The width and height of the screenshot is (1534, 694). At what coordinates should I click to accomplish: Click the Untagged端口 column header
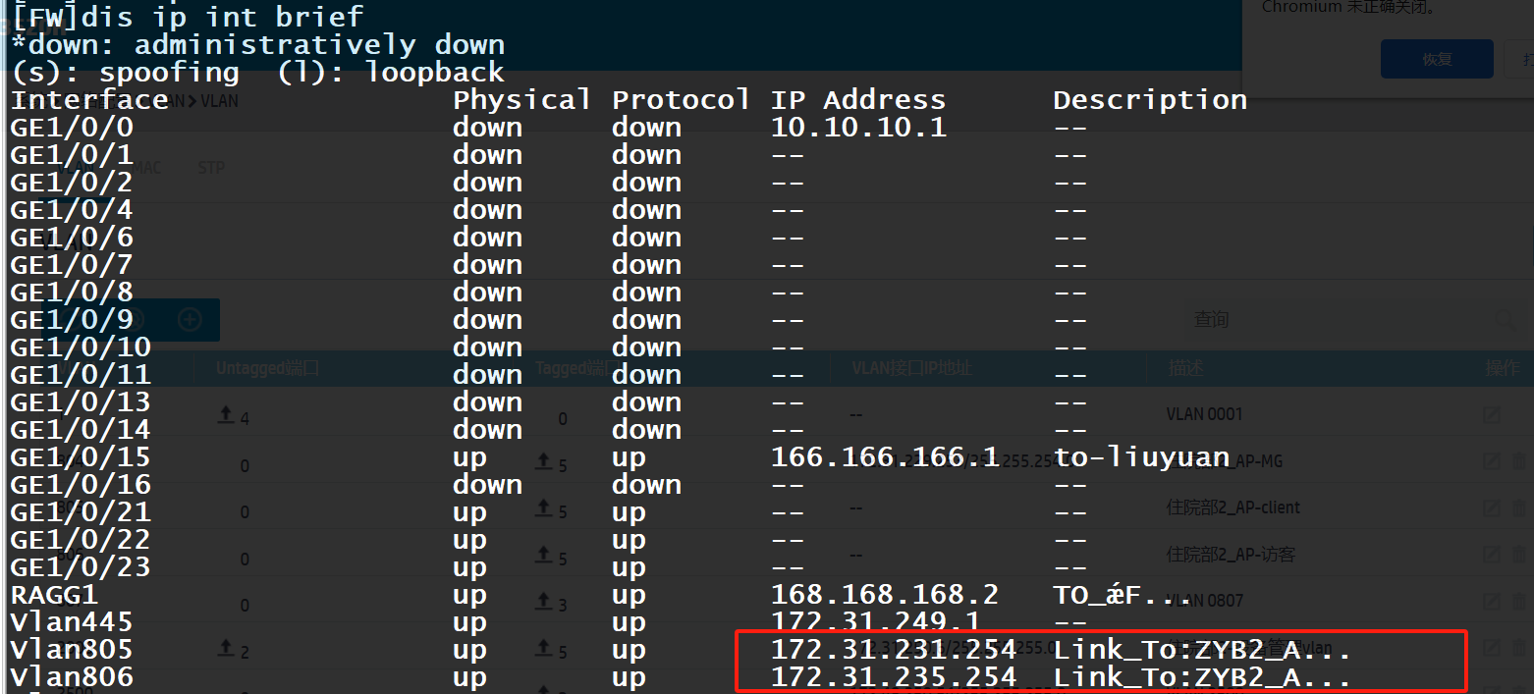tap(267, 369)
